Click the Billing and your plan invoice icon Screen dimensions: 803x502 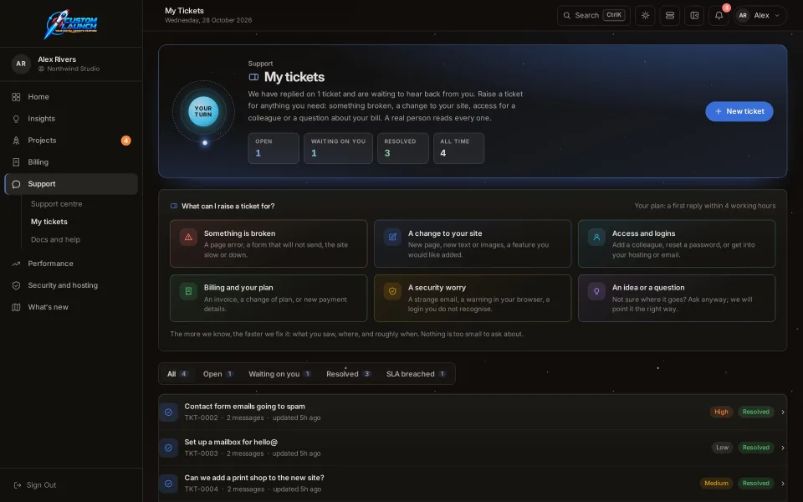[x=188, y=291]
